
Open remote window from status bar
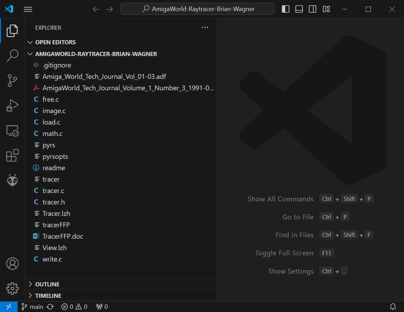click(x=9, y=306)
